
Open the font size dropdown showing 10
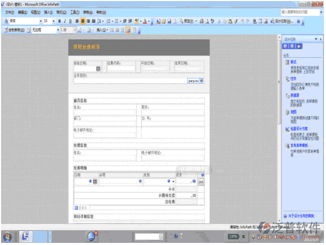(53, 21)
